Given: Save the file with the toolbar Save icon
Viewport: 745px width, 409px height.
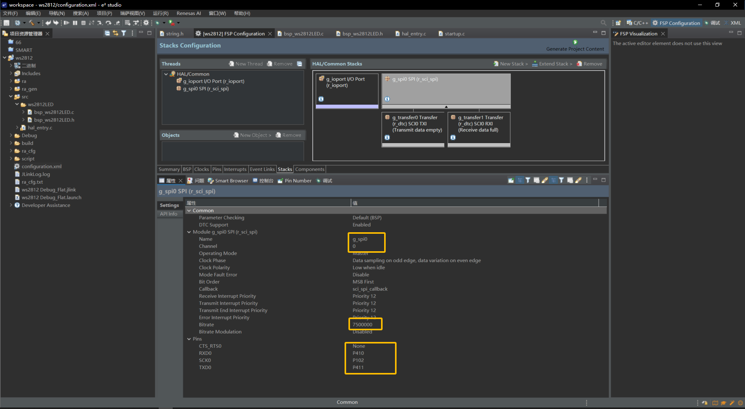Looking at the screenshot, I should tap(6, 23).
